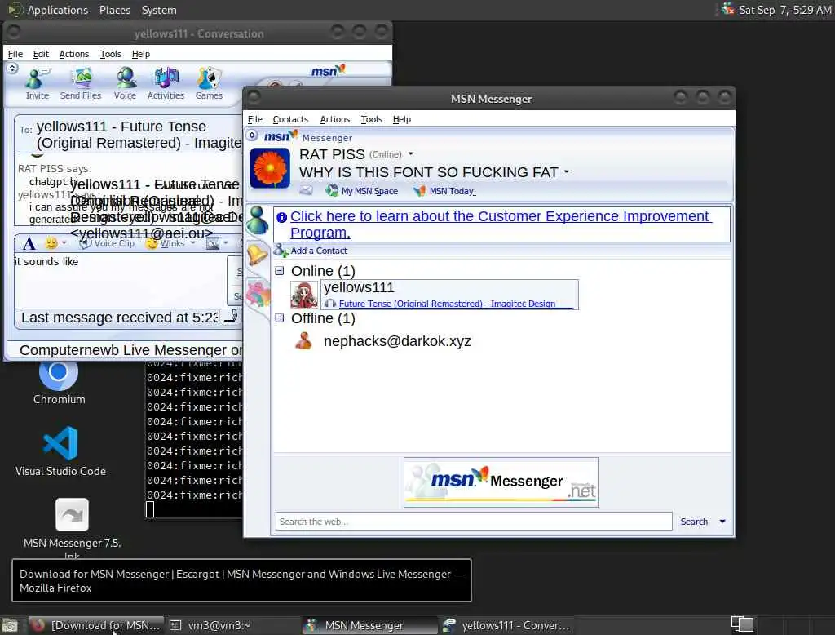Viewport: 835px width, 635px height.
Task: Click the orange flower display picture
Action: pos(270,168)
